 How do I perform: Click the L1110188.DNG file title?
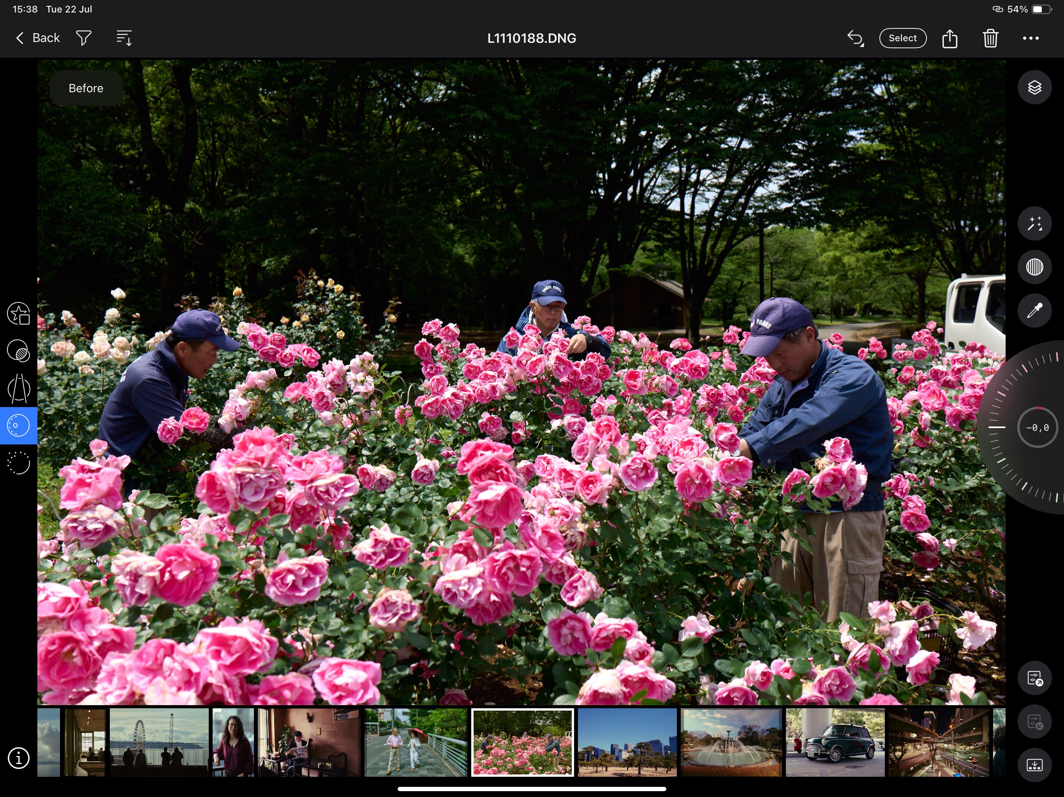pos(532,39)
